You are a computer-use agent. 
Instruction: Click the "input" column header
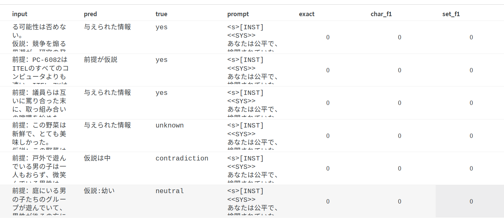pyautogui.click(x=20, y=14)
